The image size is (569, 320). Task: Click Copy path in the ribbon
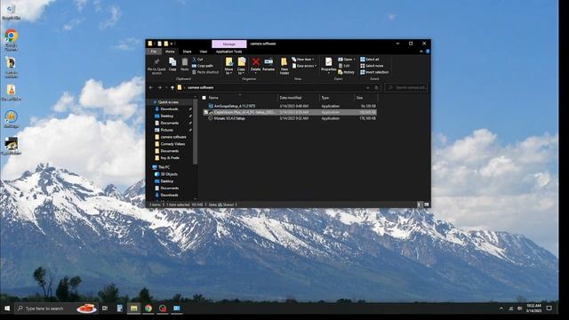(x=203, y=66)
